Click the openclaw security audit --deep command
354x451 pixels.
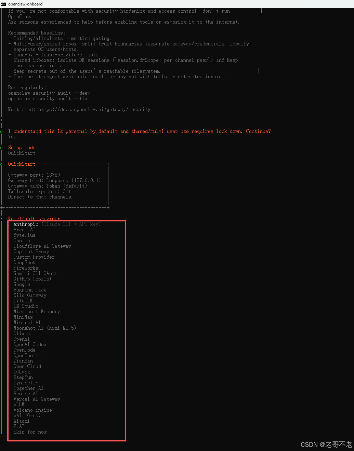49,93
